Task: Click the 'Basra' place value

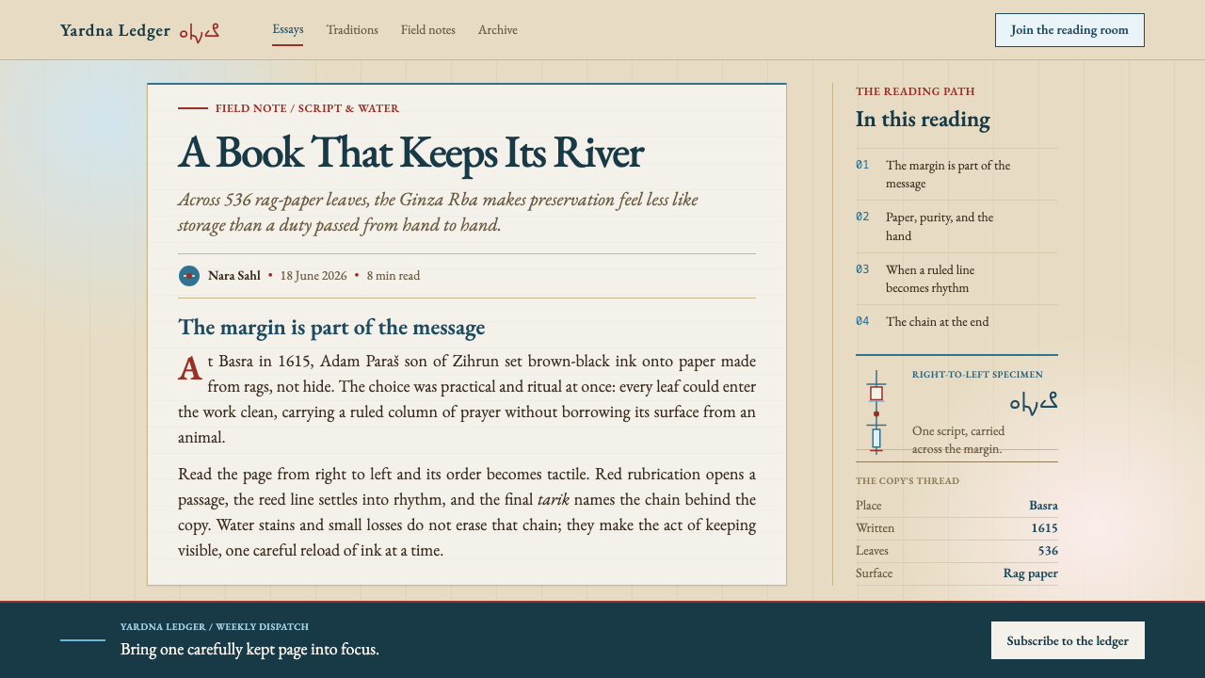Action: (x=1043, y=506)
